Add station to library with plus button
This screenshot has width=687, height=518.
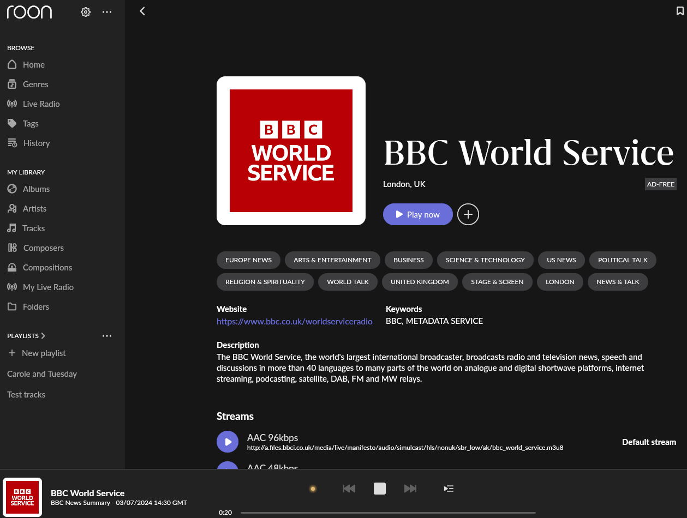tap(468, 214)
